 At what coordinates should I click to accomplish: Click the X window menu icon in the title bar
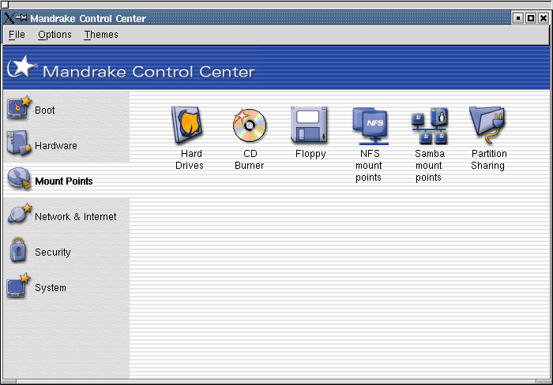click(9, 18)
